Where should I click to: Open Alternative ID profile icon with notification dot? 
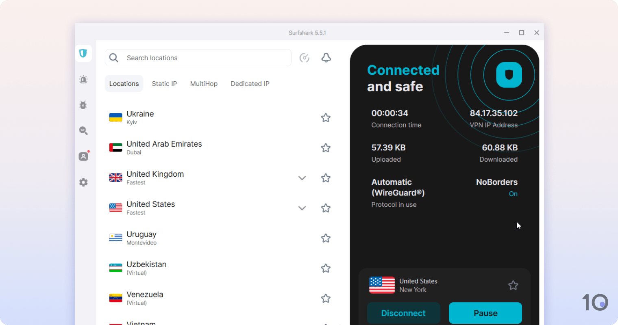click(x=83, y=156)
